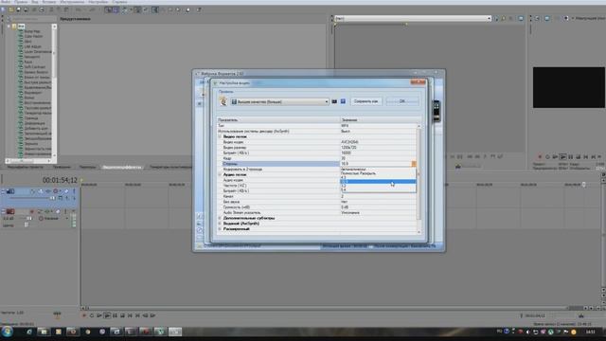Mute the audio track
Screen dimensions: 606x341
pyautogui.click(x=58, y=211)
